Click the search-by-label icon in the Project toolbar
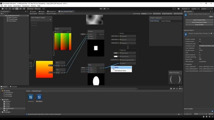Viewport: 214px width, 120px height. pyautogui.click(x=174, y=89)
